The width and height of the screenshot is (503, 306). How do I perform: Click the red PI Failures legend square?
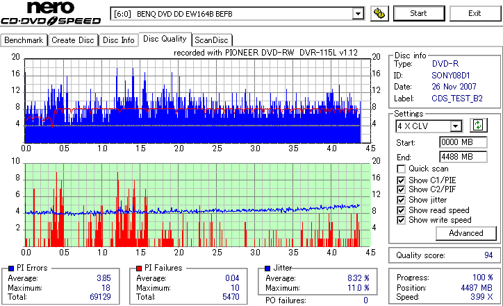139,269
